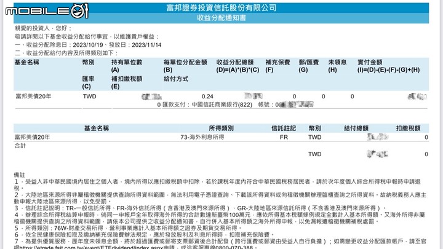This screenshot has height=249, width=443.
Task: Open the etrade.fsit.com.tw ETFdividend link
Action: 90,247
